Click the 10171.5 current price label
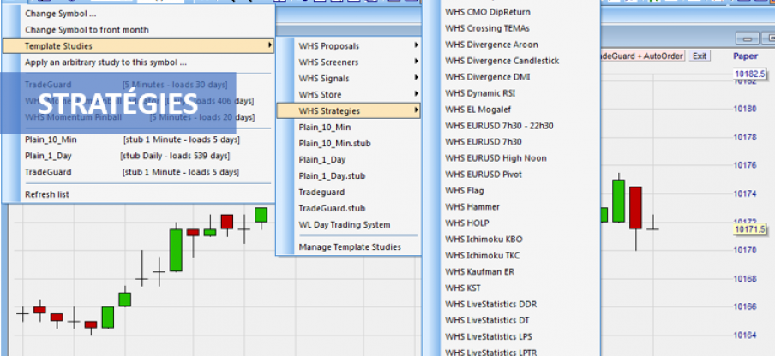 pos(750,229)
